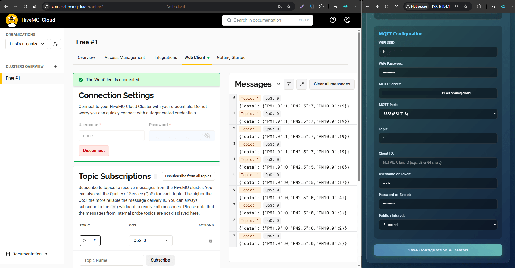The height and width of the screenshot is (268, 515).
Task: Click Not secure warning badge
Action: click(x=417, y=6)
